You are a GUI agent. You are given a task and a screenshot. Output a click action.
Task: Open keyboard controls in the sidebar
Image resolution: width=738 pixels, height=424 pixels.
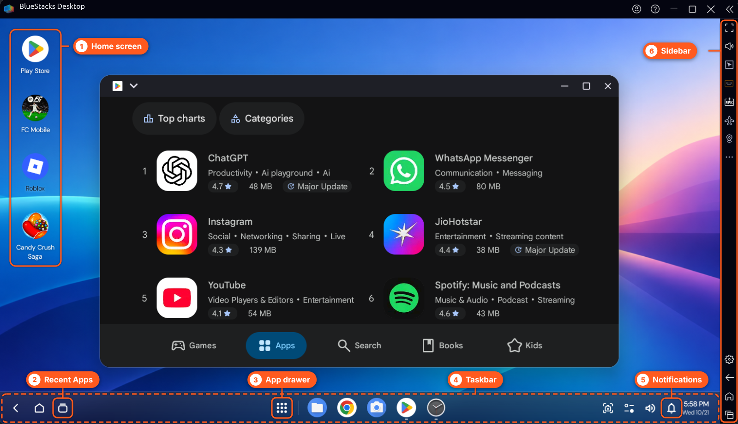click(729, 84)
